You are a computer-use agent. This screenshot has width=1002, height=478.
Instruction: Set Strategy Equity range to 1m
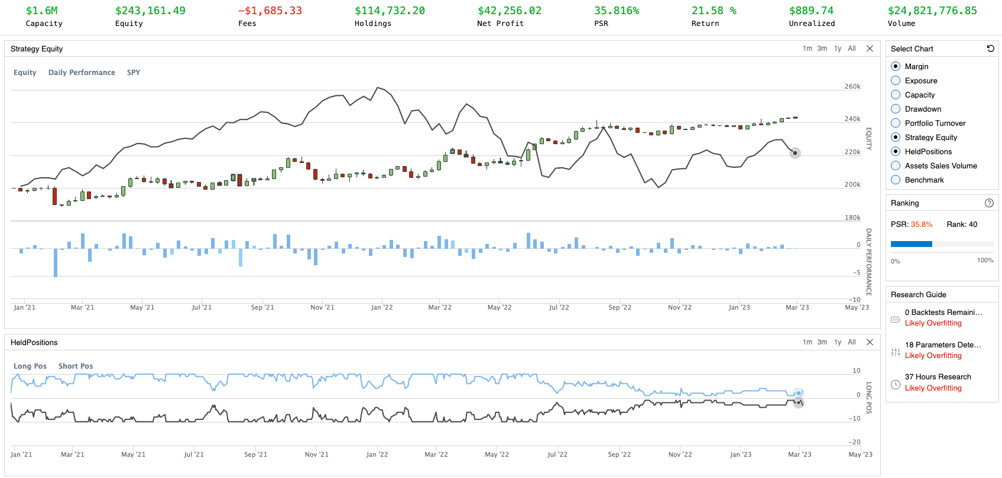pyautogui.click(x=807, y=48)
